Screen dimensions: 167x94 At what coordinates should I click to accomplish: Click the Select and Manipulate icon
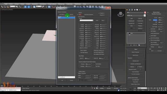point(46,7)
